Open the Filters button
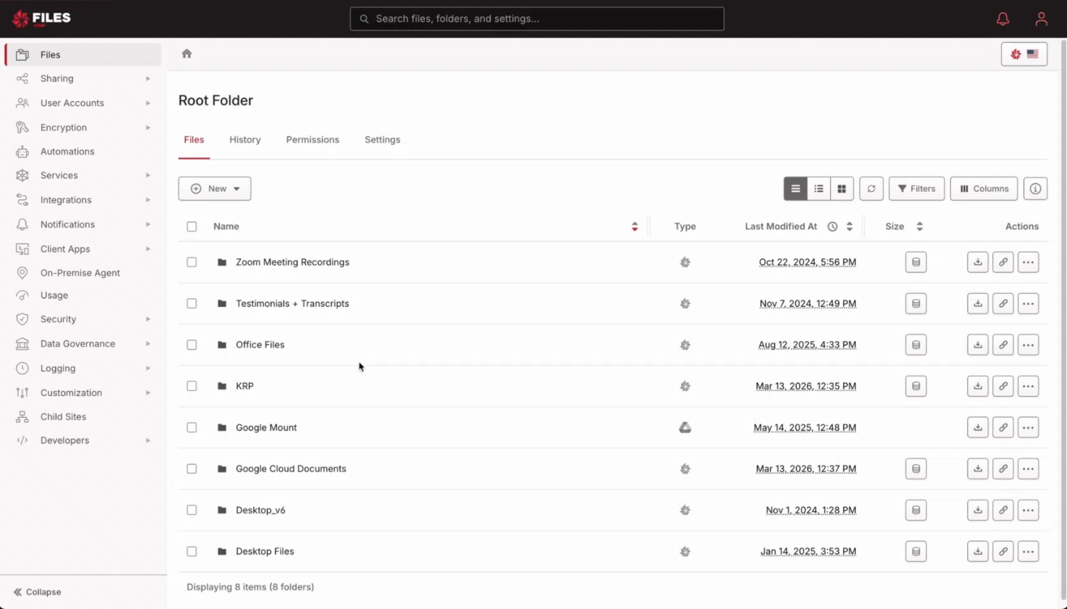 coord(916,189)
